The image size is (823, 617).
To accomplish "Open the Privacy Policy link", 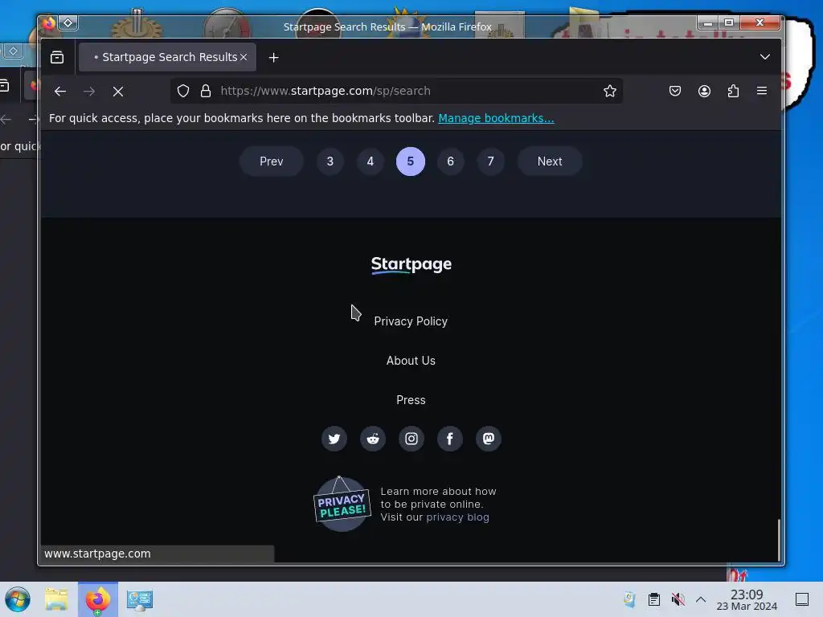I will [411, 321].
